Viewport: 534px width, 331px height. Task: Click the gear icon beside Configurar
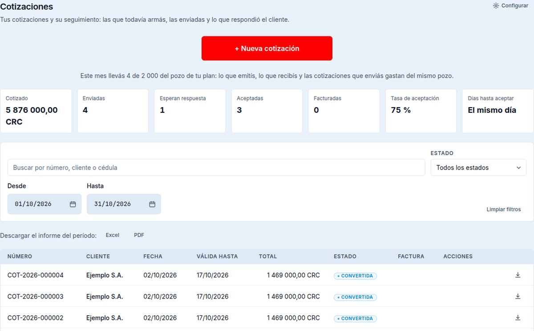coord(496,6)
